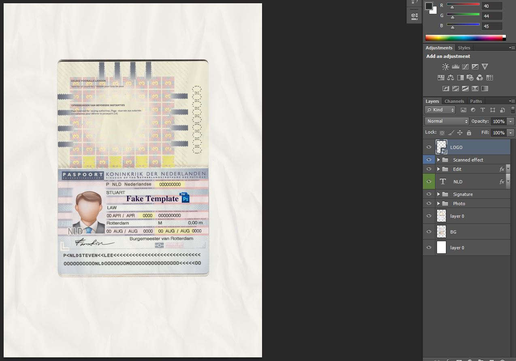Viewport: 516px width, 361px height.
Task: Expand the Edit layer group
Action: point(439,169)
